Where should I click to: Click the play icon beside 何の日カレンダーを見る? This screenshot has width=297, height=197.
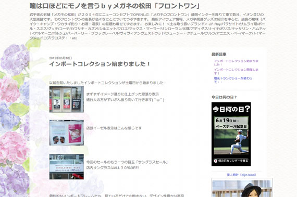[216, 161]
